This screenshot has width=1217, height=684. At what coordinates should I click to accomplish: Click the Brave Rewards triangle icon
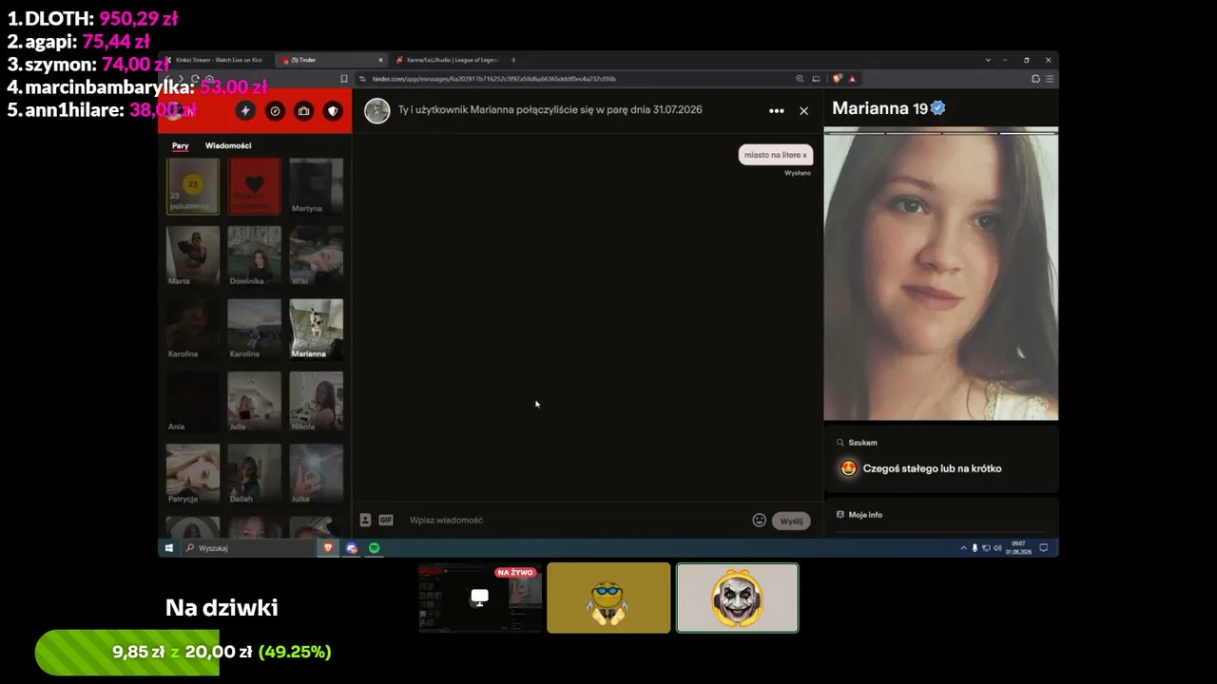tap(852, 79)
